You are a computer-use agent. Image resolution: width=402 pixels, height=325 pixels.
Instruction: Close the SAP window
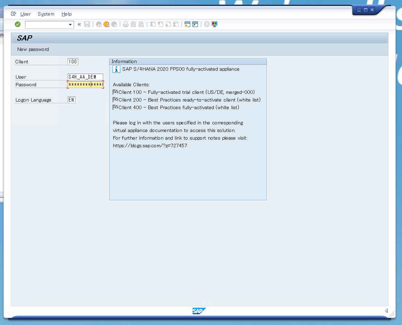(x=372, y=10)
